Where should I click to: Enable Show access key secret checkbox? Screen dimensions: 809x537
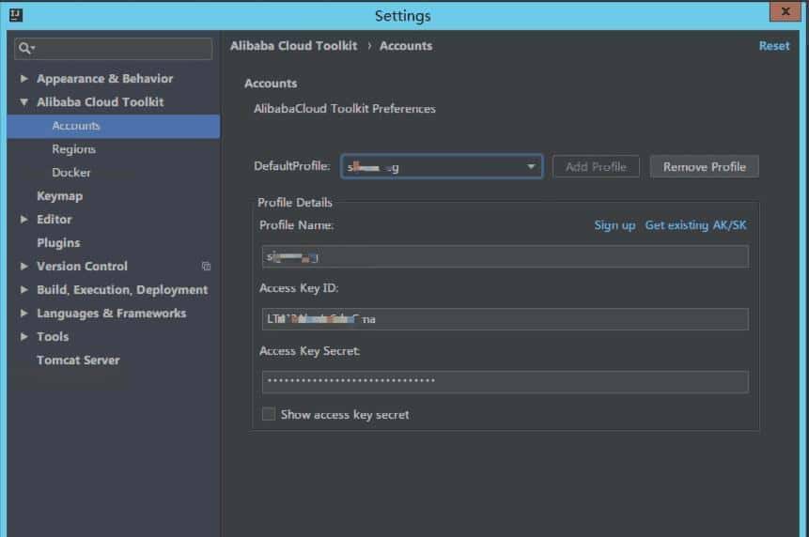(x=269, y=414)
